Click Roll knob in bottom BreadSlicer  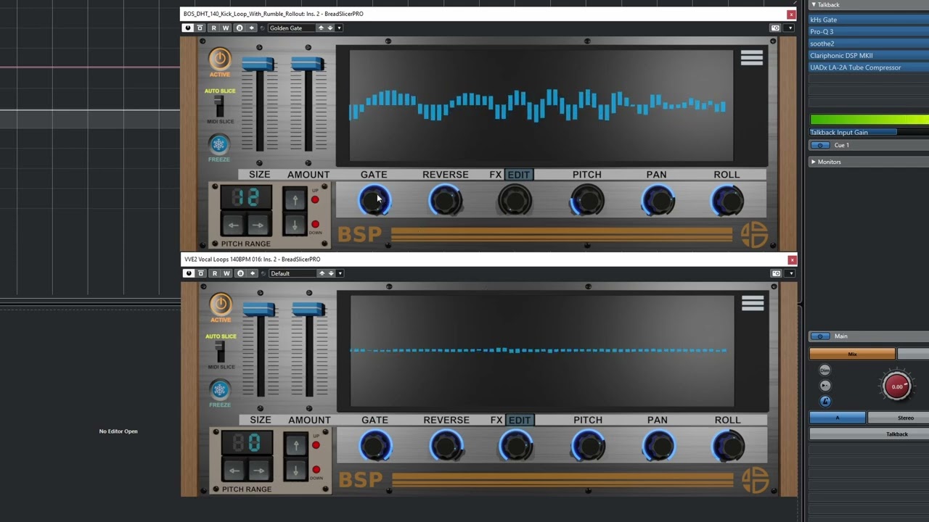[x=728, y=446]
